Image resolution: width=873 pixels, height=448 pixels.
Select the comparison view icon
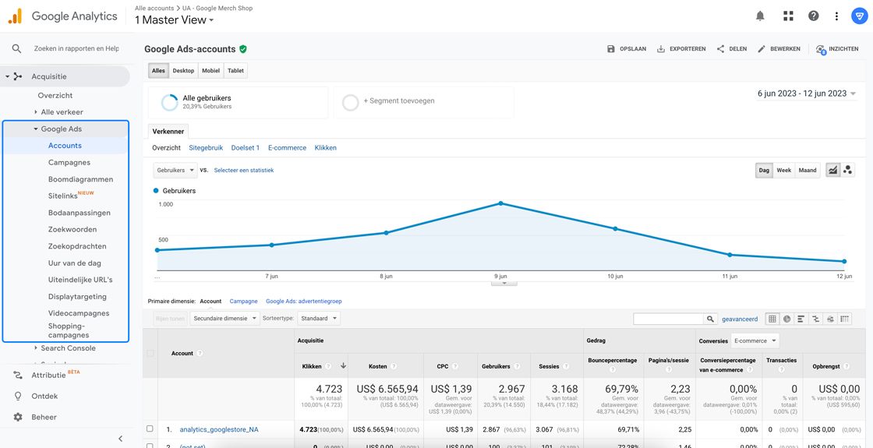pos(816,319)
